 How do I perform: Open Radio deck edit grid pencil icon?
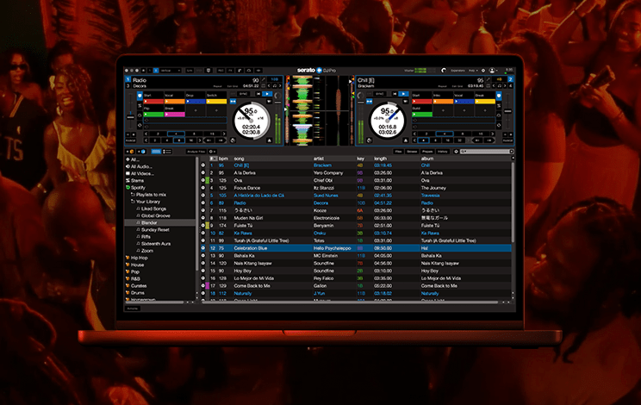(x=264, y=79)
